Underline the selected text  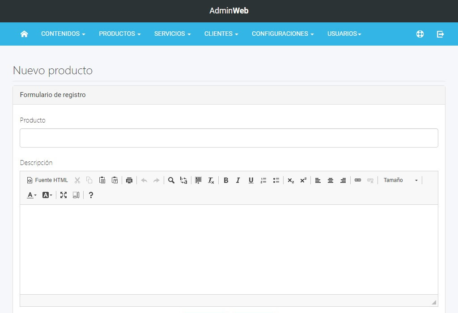tap(251, 180)
